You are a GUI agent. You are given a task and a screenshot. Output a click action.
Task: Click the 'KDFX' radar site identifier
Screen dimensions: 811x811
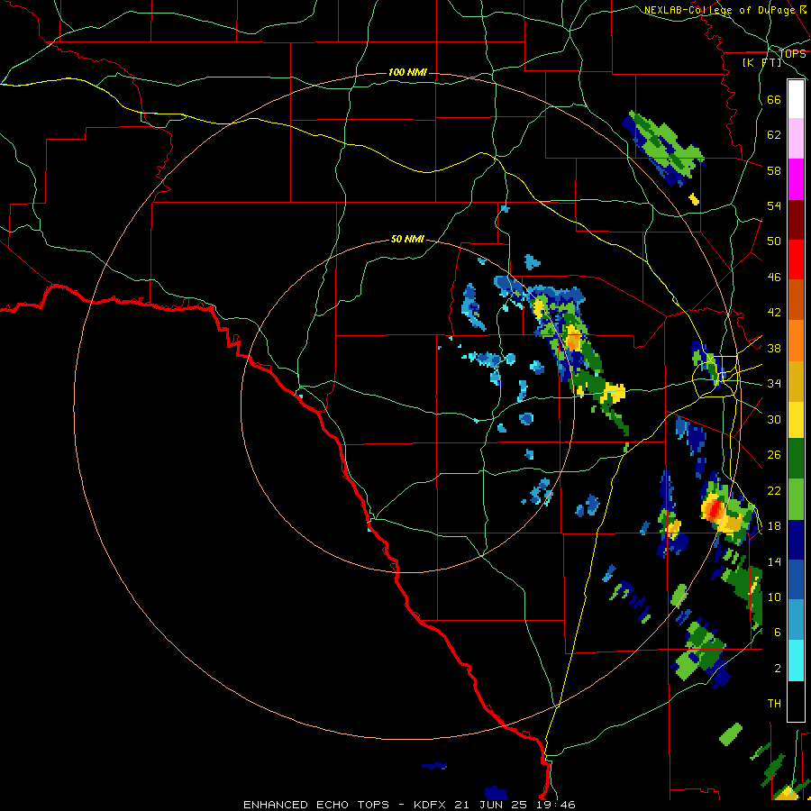tap(429, 805)
